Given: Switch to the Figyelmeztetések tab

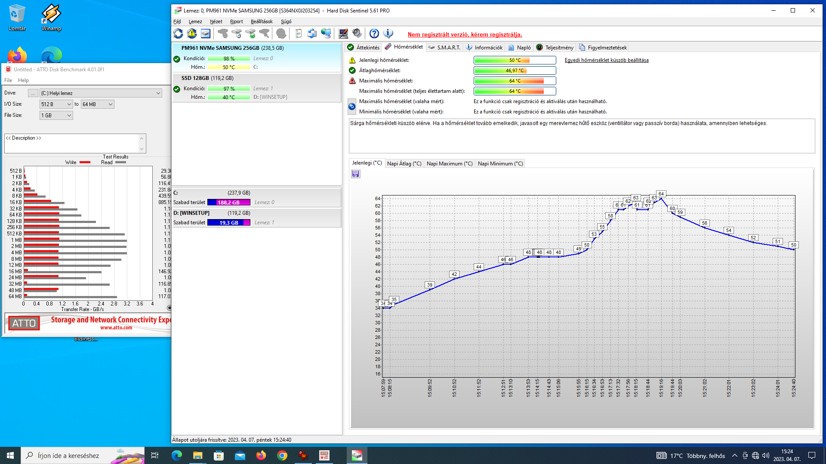Looking at the screenshot, I should pyautogui.click(x=603, y=47).
